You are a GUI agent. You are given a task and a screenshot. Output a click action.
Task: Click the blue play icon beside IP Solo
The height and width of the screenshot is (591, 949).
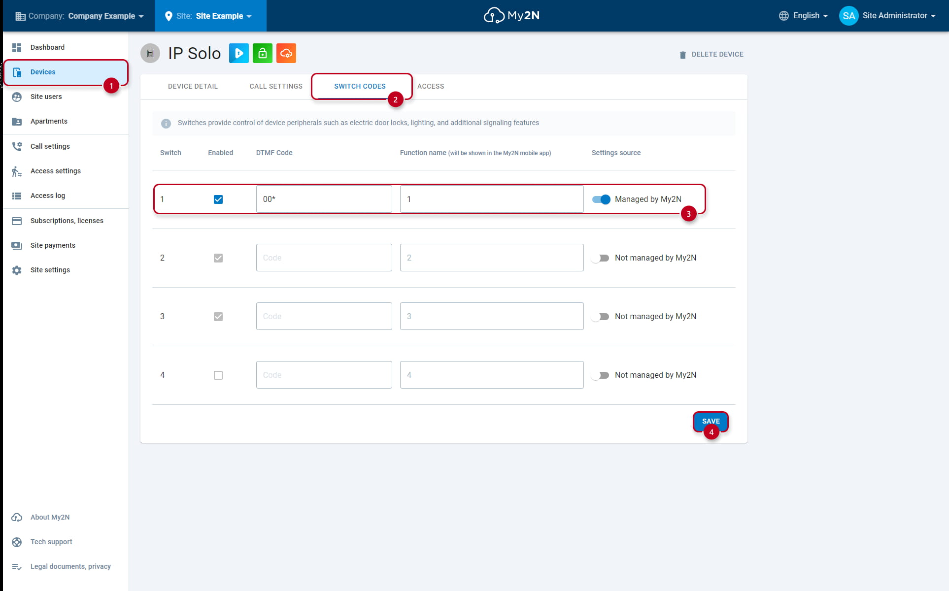tap(239, 53)
